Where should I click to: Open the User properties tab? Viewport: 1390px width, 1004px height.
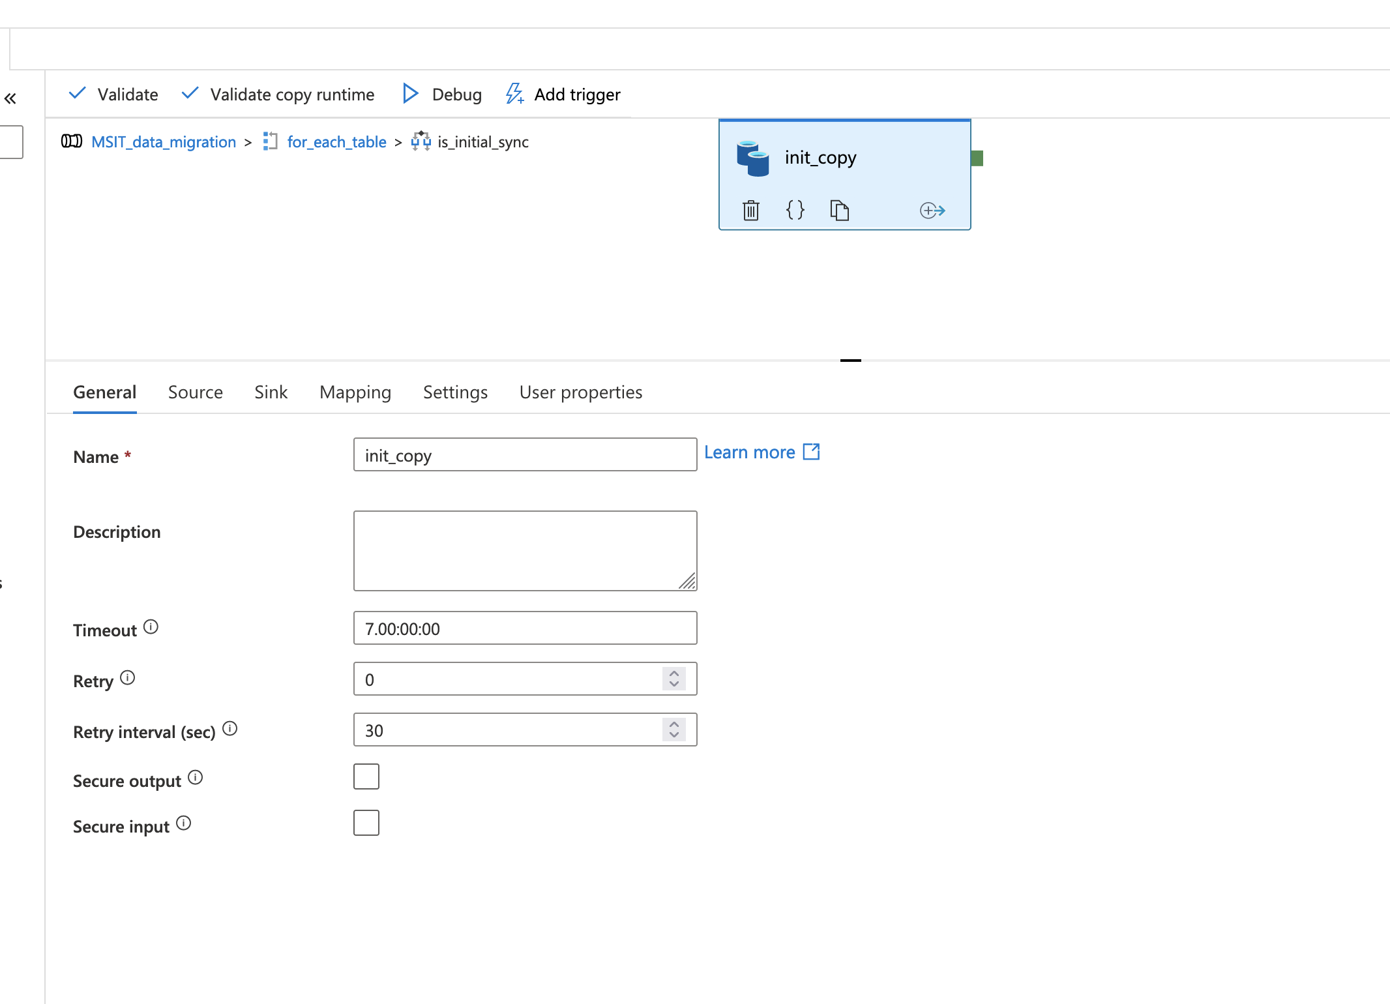pos(580,392)
